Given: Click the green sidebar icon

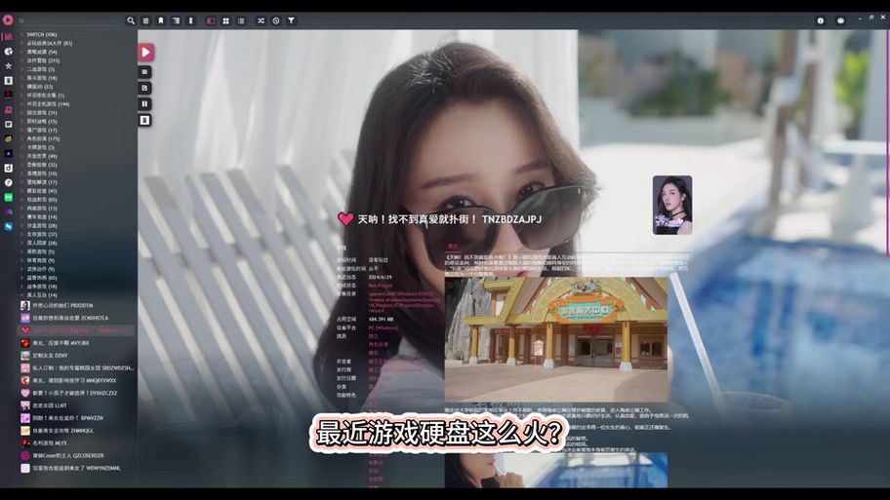Looking at the screenshot, I should tap(8, 197).
